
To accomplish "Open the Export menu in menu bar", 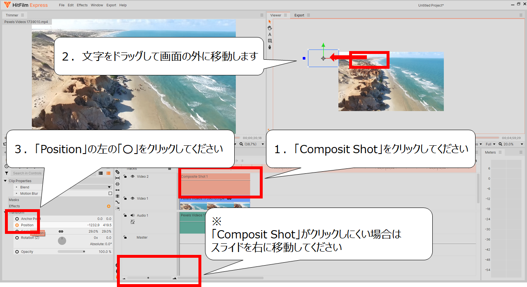I will pos(111,5).
